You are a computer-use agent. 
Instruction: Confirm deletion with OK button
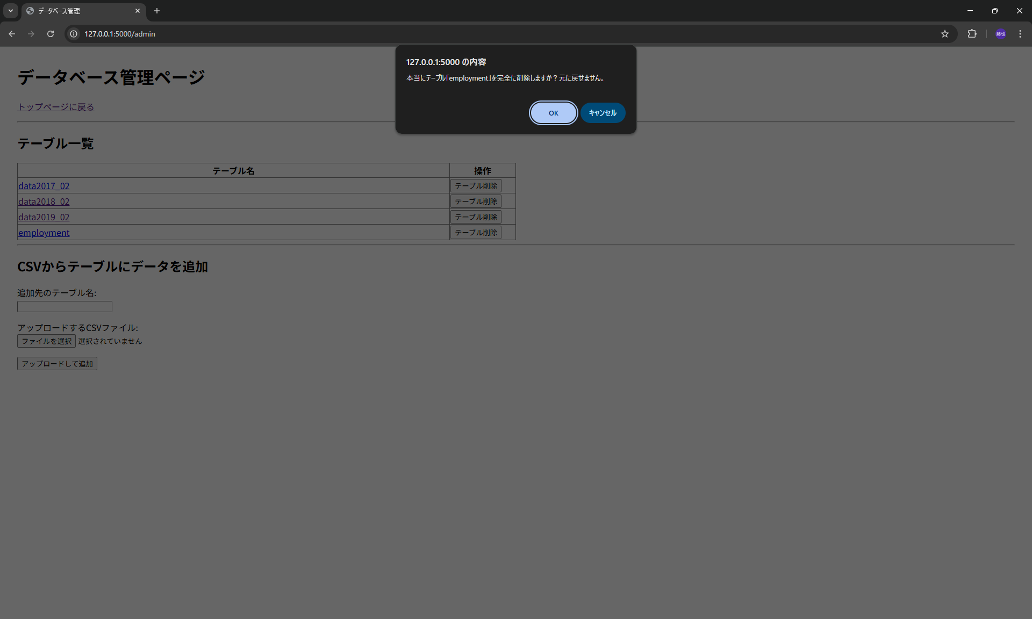[553, 113]
